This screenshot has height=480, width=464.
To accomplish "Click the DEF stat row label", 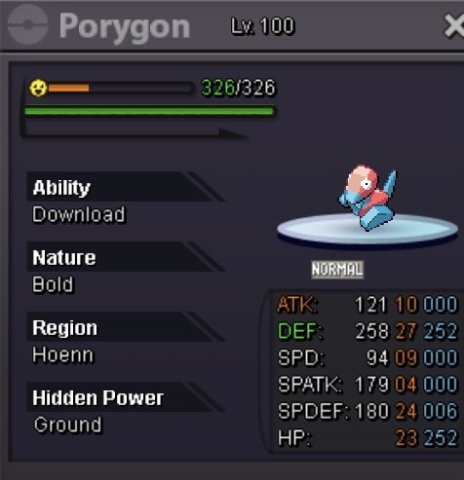I will click(299, 331).
